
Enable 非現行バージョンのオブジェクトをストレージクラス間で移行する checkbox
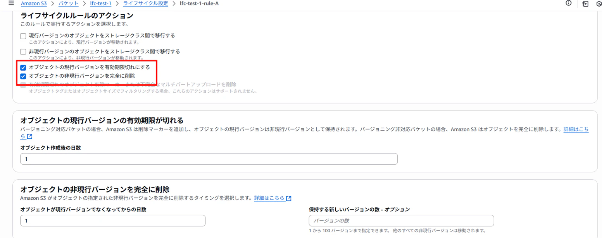[x=23, y=52]
